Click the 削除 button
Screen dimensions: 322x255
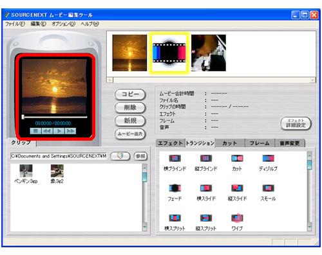[x=130, y=108]
